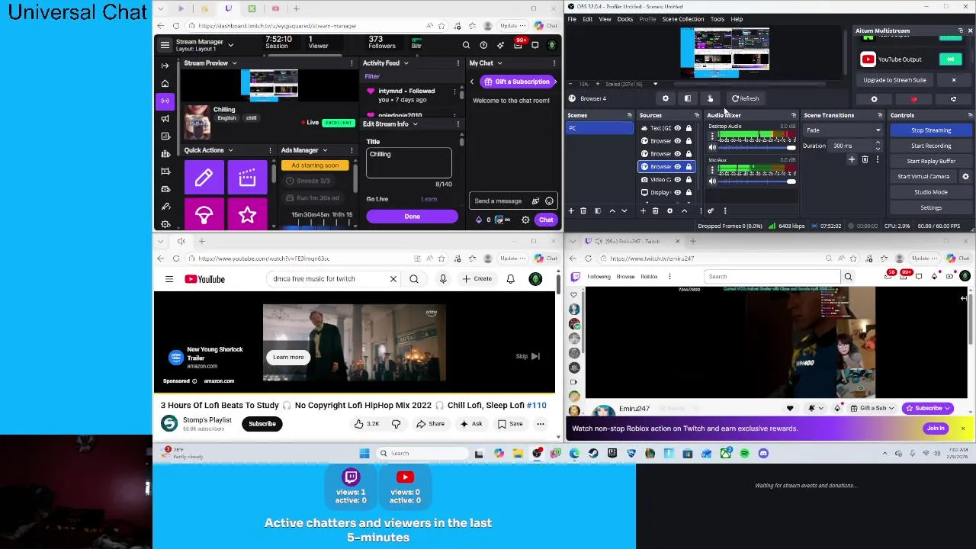Select Stream Manager broadcast icon in Twitch sidebar
Image resolution: width=976 pixels, height=549 pixels.
(165, 101)
